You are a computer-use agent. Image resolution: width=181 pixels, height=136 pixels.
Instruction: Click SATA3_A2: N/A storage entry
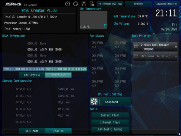(x=66, y=96)
